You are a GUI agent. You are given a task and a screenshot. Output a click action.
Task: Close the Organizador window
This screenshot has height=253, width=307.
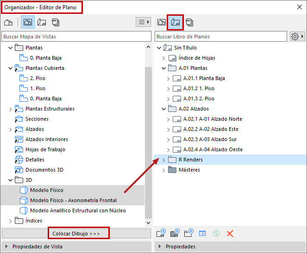click(300, 7)
